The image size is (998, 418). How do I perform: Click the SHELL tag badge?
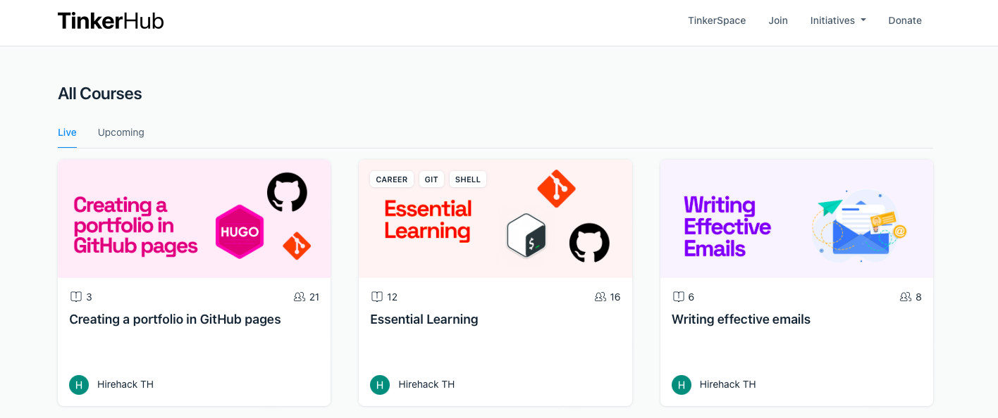[x=468, y=179]
